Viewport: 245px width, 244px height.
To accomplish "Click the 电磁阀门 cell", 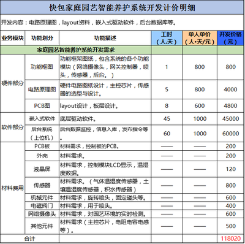I will [42, 206].
